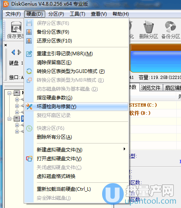Click the Backup Partition (备份分区) disc icon

[171, 27]
